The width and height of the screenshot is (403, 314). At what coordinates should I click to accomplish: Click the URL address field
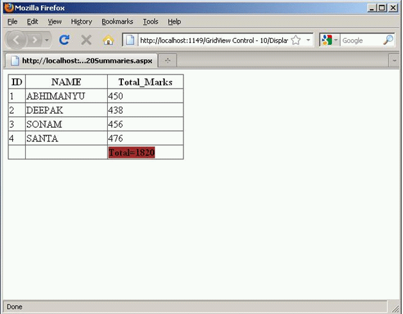click(x=214, y=40)
